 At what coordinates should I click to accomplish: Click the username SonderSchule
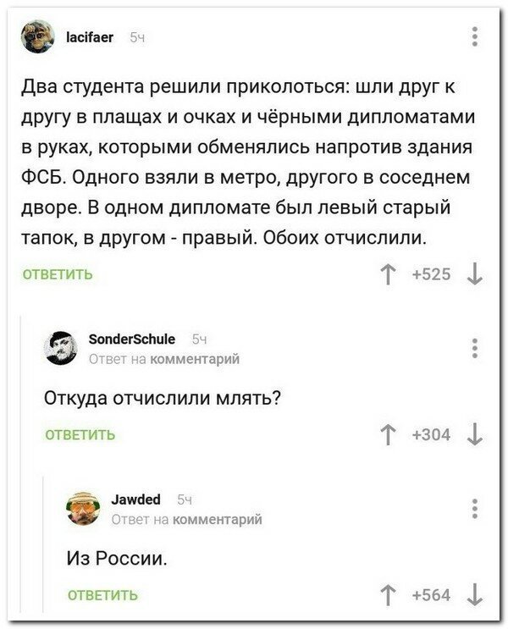pyautogui.click(x=132, y=339)
